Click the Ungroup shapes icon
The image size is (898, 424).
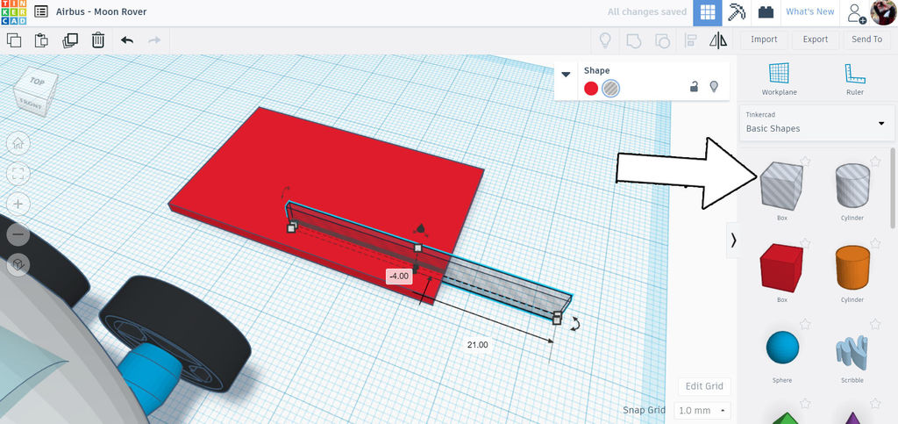tap(662, 40)
